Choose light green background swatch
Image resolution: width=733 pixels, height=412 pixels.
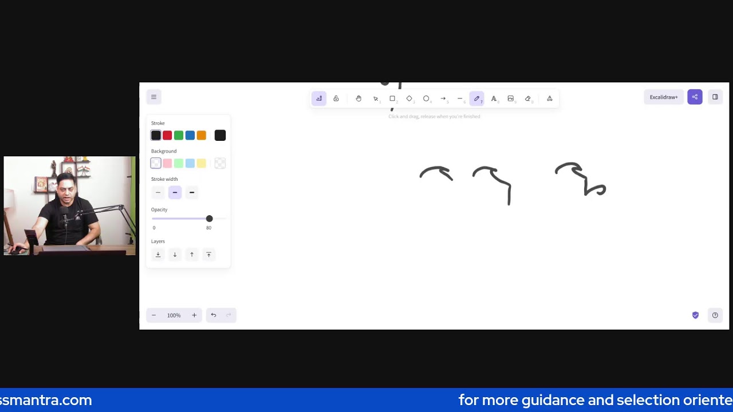pyautogui.click(x=179, y=164)
